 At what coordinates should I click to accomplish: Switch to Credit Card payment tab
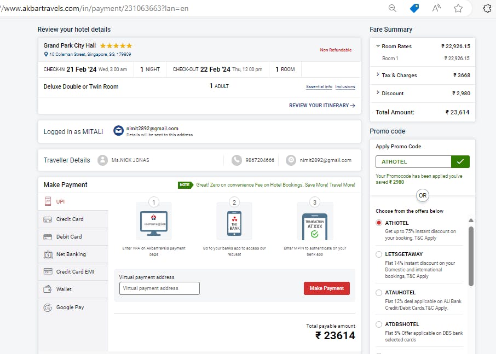pyautogui.click(x=73, y=219)
